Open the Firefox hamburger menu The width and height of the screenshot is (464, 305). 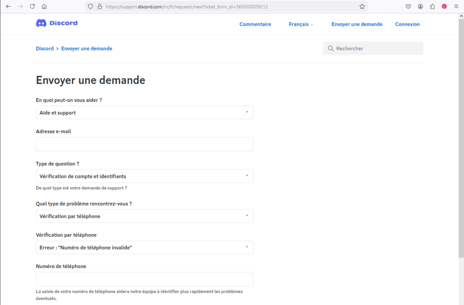coord(456,6)
